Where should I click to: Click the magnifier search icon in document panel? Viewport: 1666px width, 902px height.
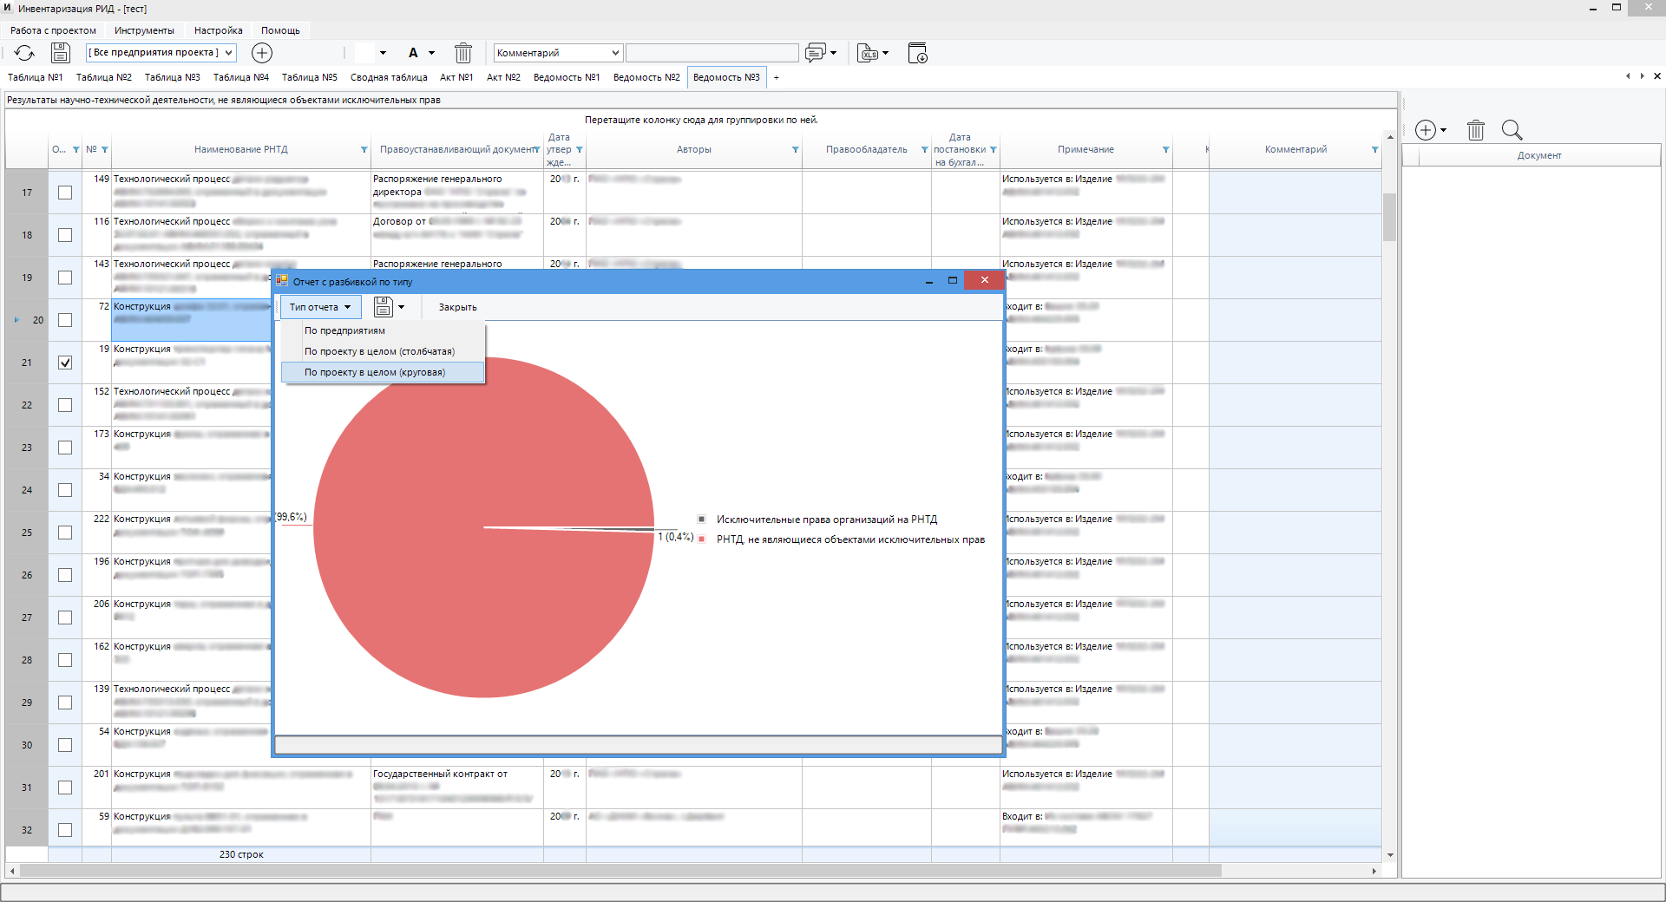(1512, 130)
